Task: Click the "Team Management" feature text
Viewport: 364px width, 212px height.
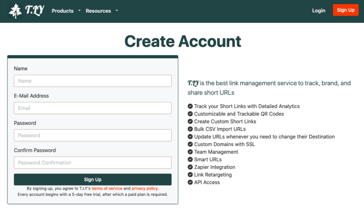Action: click(216, 152)
